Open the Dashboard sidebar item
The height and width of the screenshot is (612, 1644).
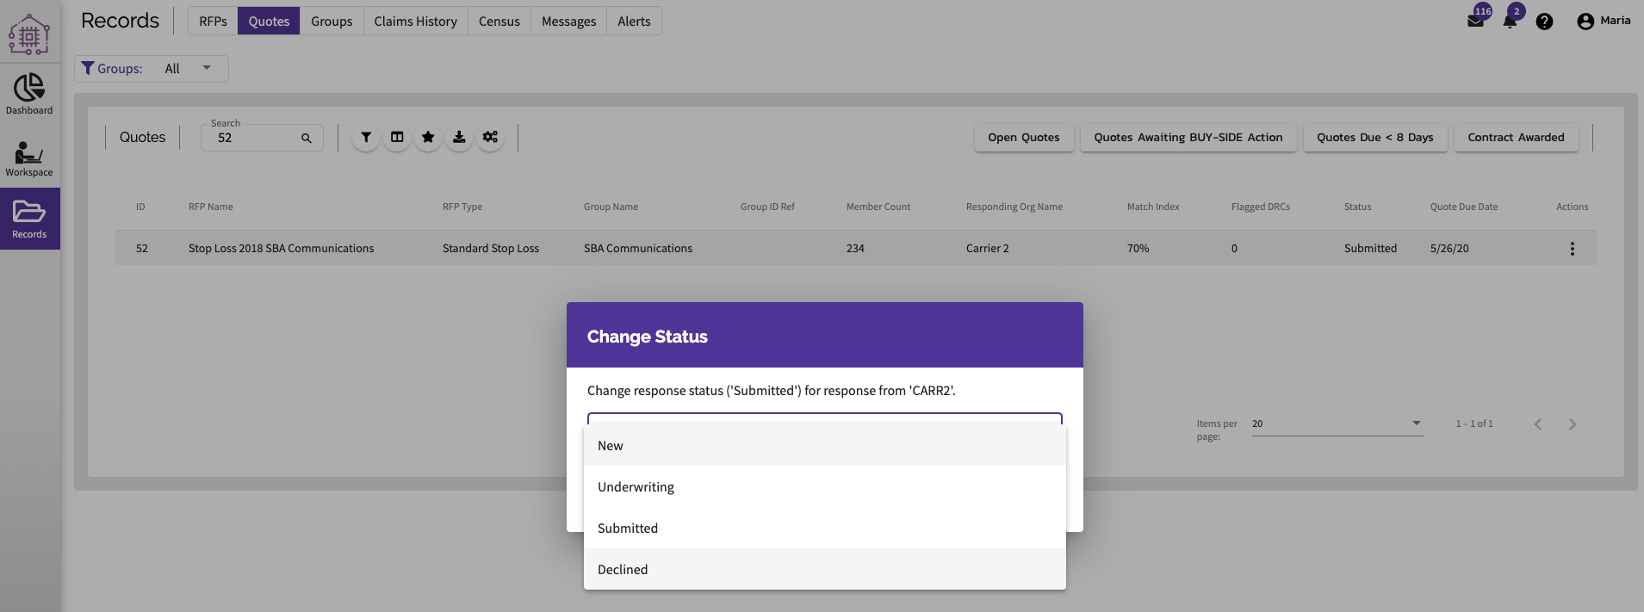click(x=29, y=94)
